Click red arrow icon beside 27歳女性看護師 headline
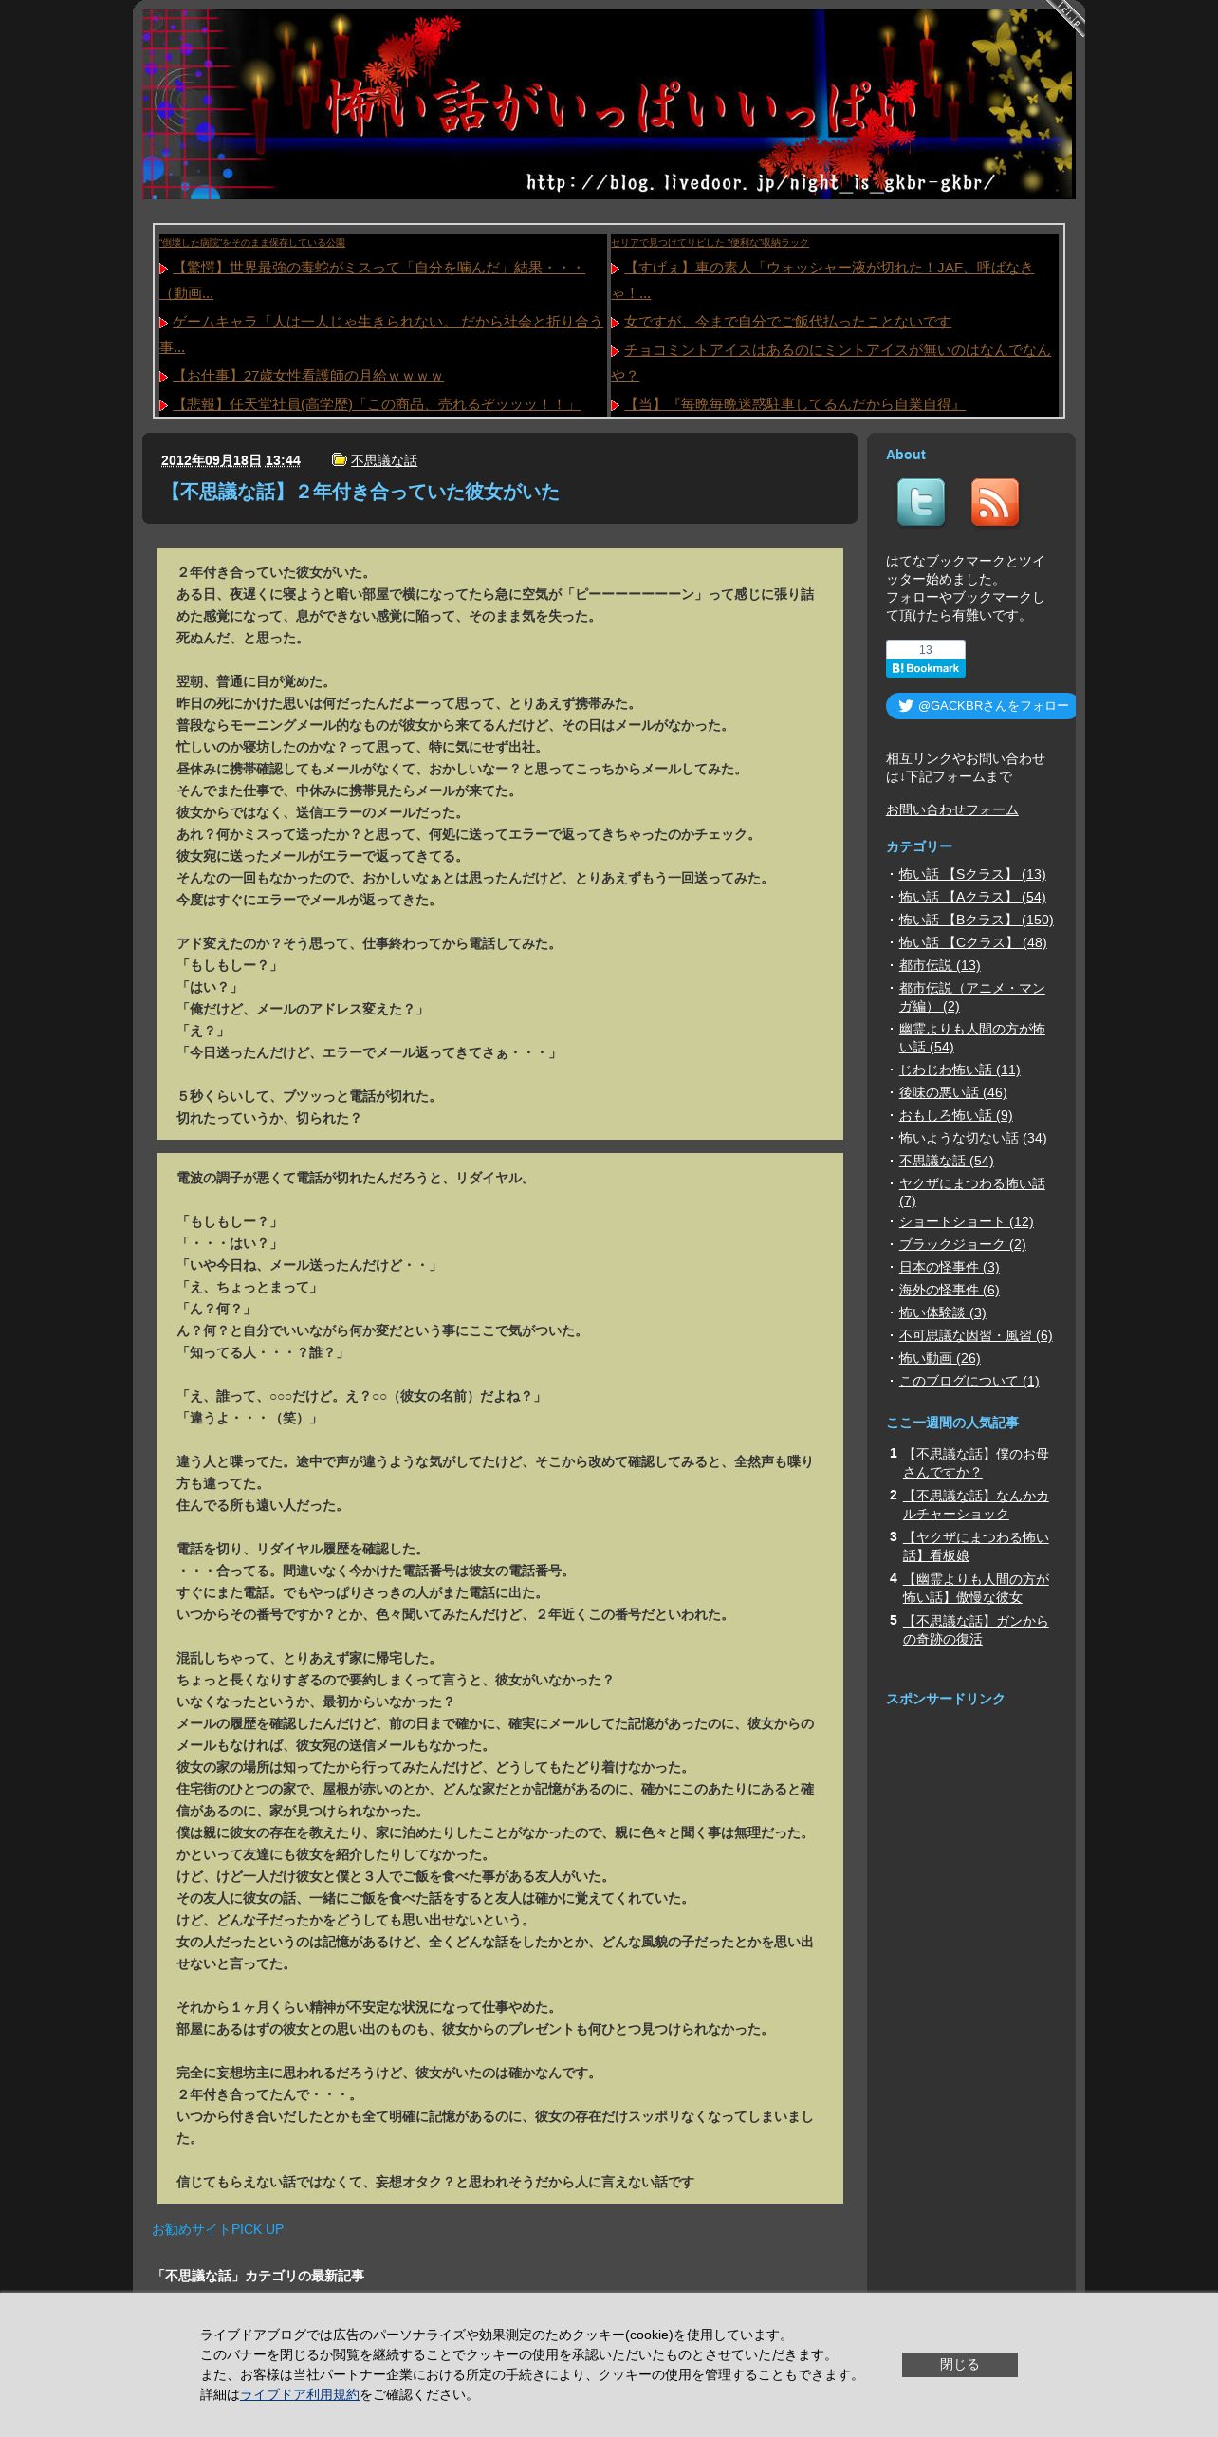 click(x=164, y=377)
